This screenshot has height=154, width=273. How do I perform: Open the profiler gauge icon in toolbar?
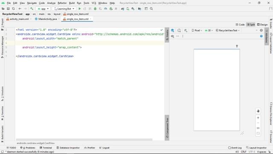(105, 9)
